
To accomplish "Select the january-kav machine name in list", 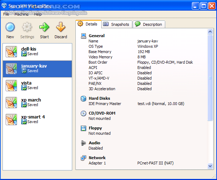I will point(34,66).
